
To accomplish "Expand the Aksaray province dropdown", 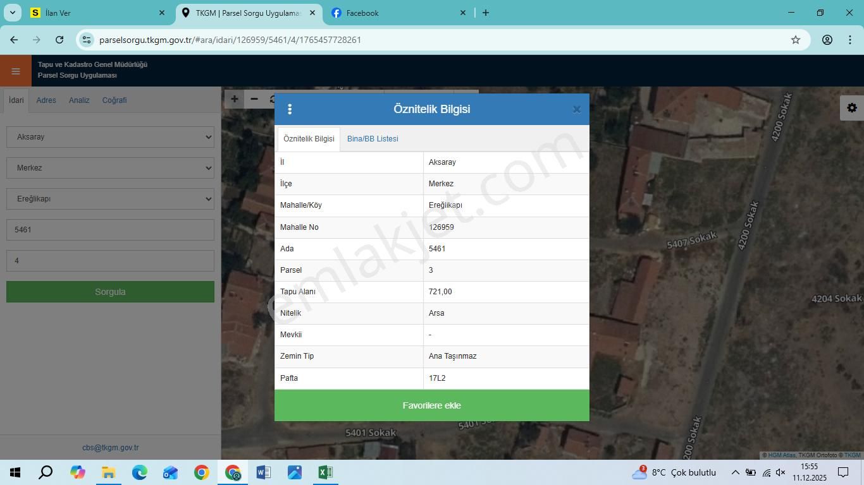I will point(110,137).
